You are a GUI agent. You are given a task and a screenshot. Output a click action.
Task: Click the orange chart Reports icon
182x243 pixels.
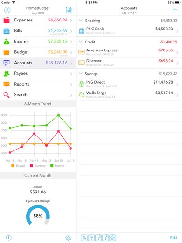7,84
